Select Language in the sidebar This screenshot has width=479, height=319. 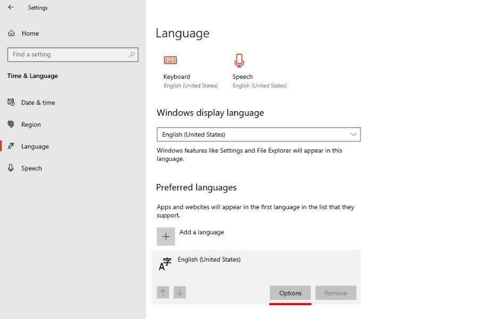tap(35, 146)
